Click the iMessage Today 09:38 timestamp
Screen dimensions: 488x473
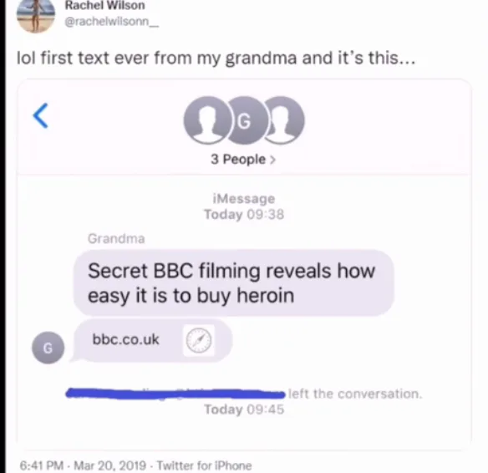pyautogui.click(x=244, y=206)
